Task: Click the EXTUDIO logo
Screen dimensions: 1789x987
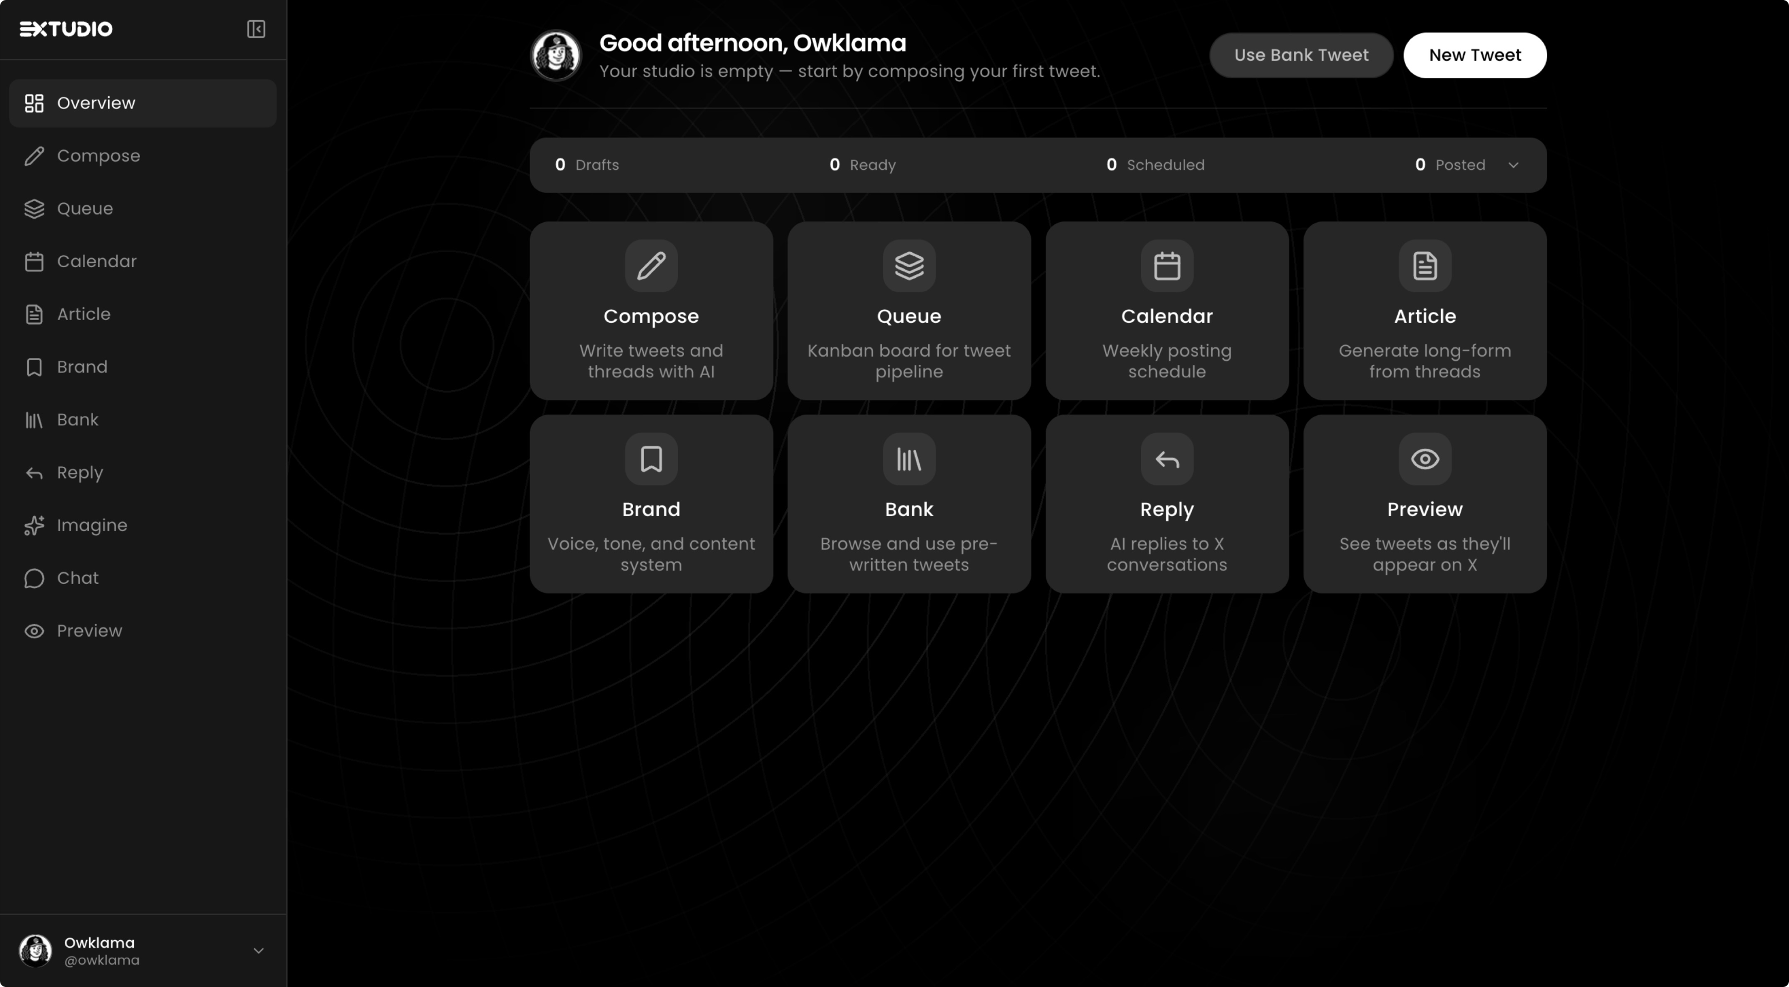Action: [x=65, y=28]
